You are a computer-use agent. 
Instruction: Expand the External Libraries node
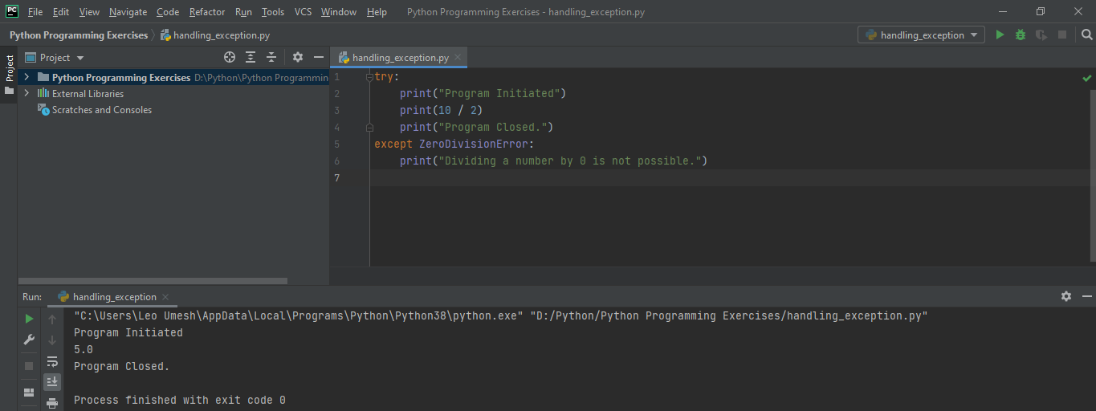[26, 93]
